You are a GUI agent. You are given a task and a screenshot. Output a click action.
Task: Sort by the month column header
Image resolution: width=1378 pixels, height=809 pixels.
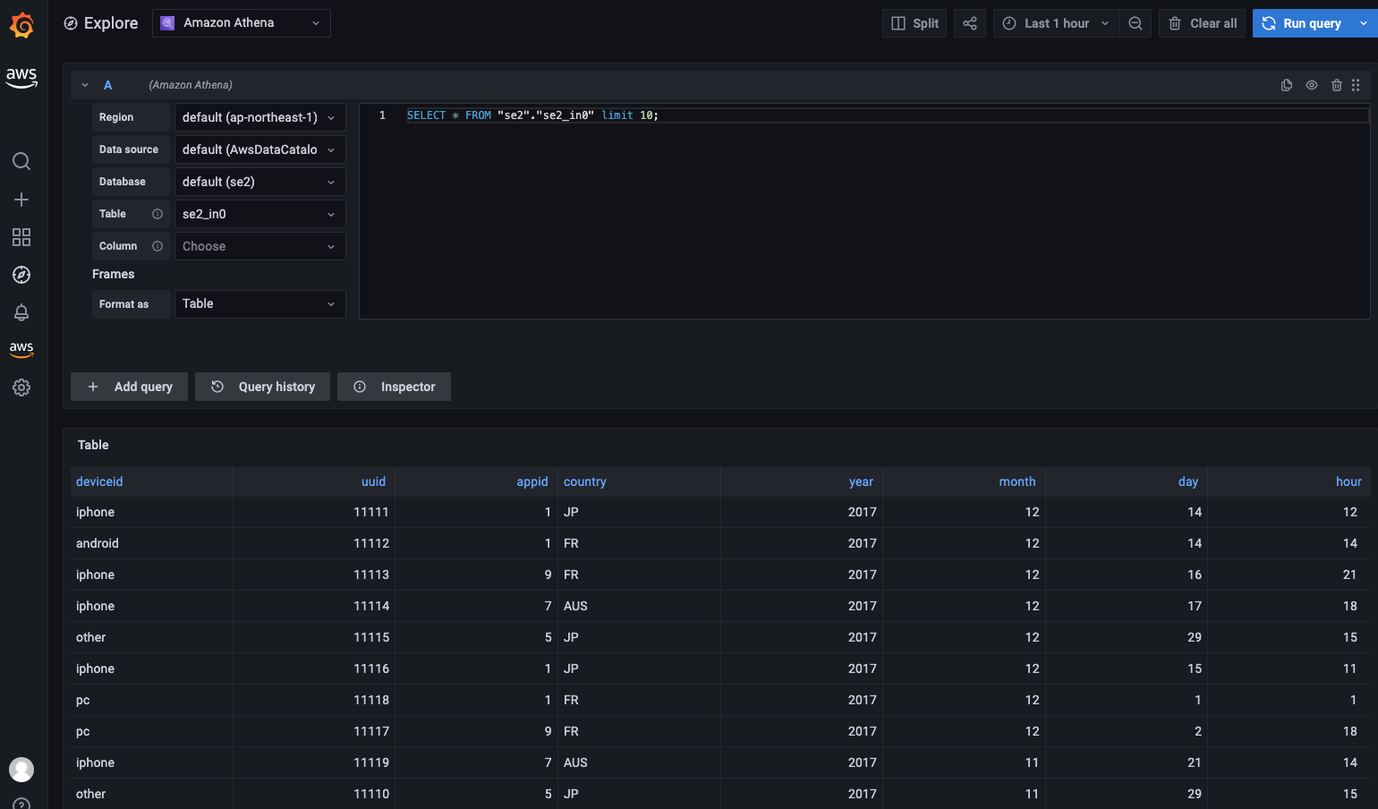tap(1017, 481)
